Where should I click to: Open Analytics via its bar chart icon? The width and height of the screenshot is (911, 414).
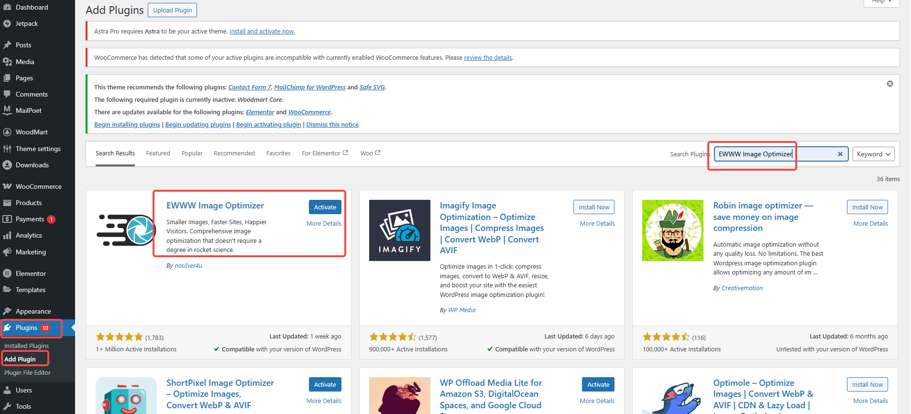point(7,235)
